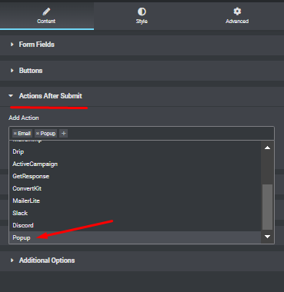Expand the Buttons section
The height and width of the screenshot is (292, 284).
[142, 71]
